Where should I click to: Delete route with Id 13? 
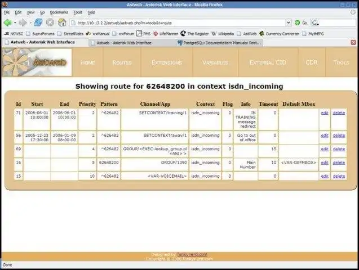(339, 176)
